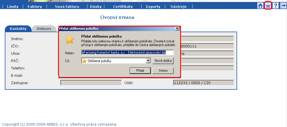Switch to the Kontakty tab
This screenshot has width=287, height=127.
click(18, 29)
